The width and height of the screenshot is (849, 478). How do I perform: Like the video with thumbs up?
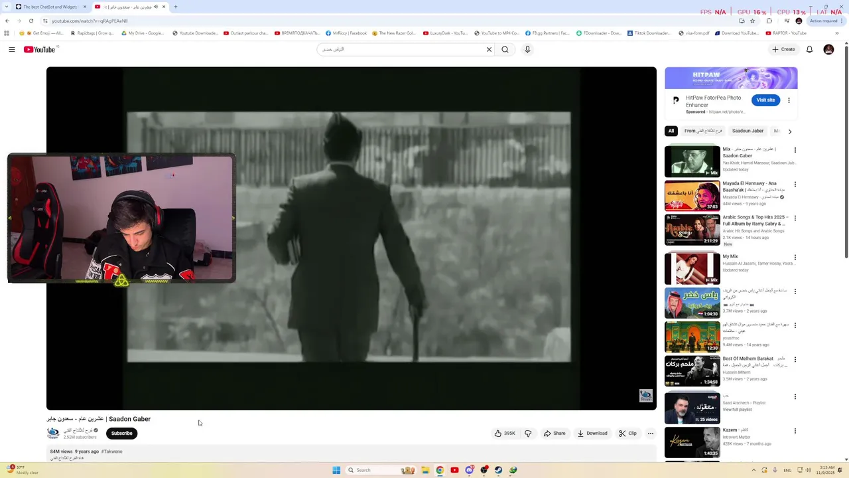505,434
